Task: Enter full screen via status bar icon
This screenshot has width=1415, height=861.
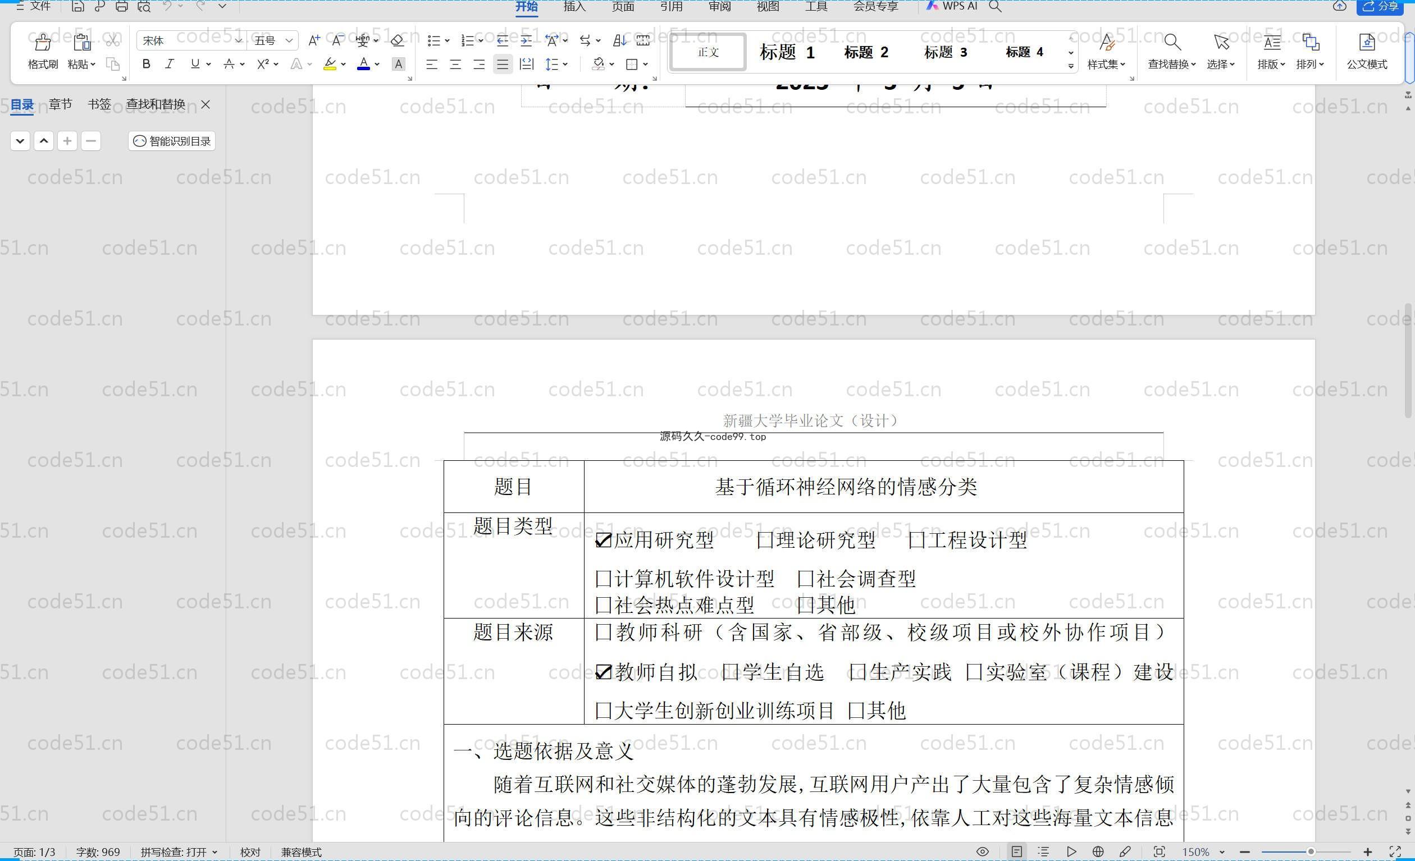Action: 1395,852
